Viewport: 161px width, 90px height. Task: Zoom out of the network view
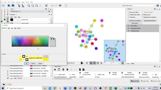click(32, 5)
